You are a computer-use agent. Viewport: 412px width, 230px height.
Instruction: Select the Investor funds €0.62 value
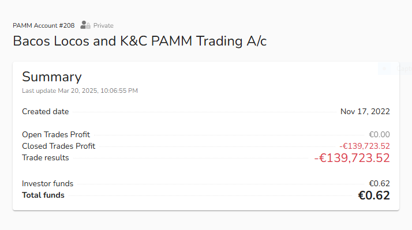[x=379, y=183]
